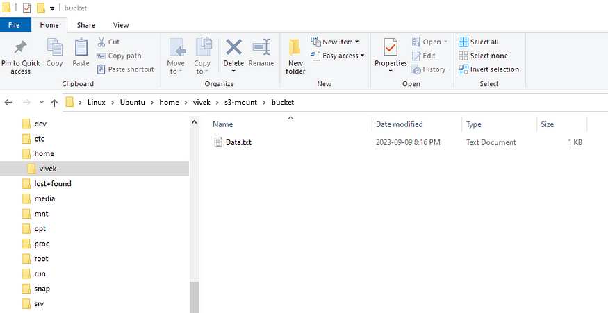Select the proc folder in tree

(x=42, y=244)
